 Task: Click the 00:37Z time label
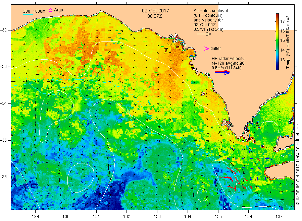tap(154, 16)
